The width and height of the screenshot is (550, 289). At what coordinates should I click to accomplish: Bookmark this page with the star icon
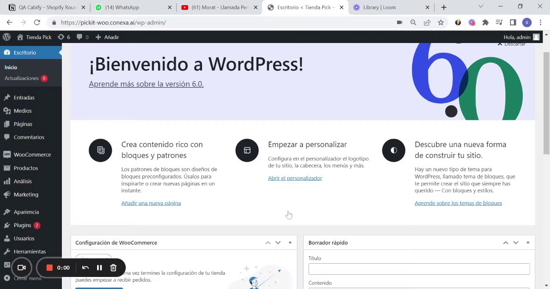pyautogui.click(x=441, y=22)
